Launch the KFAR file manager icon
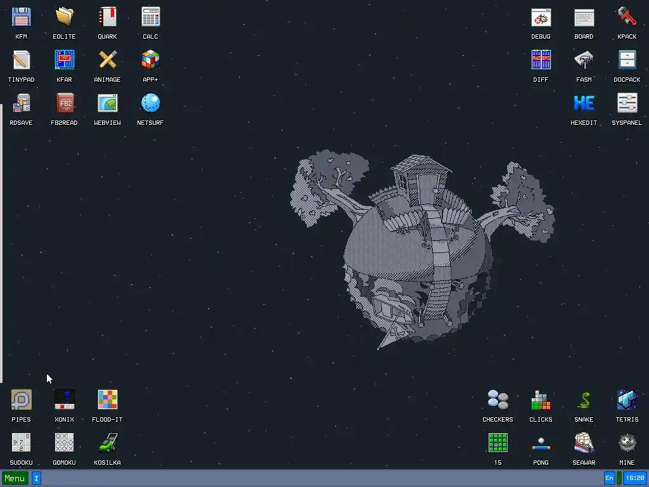 [x=64, y=60]
